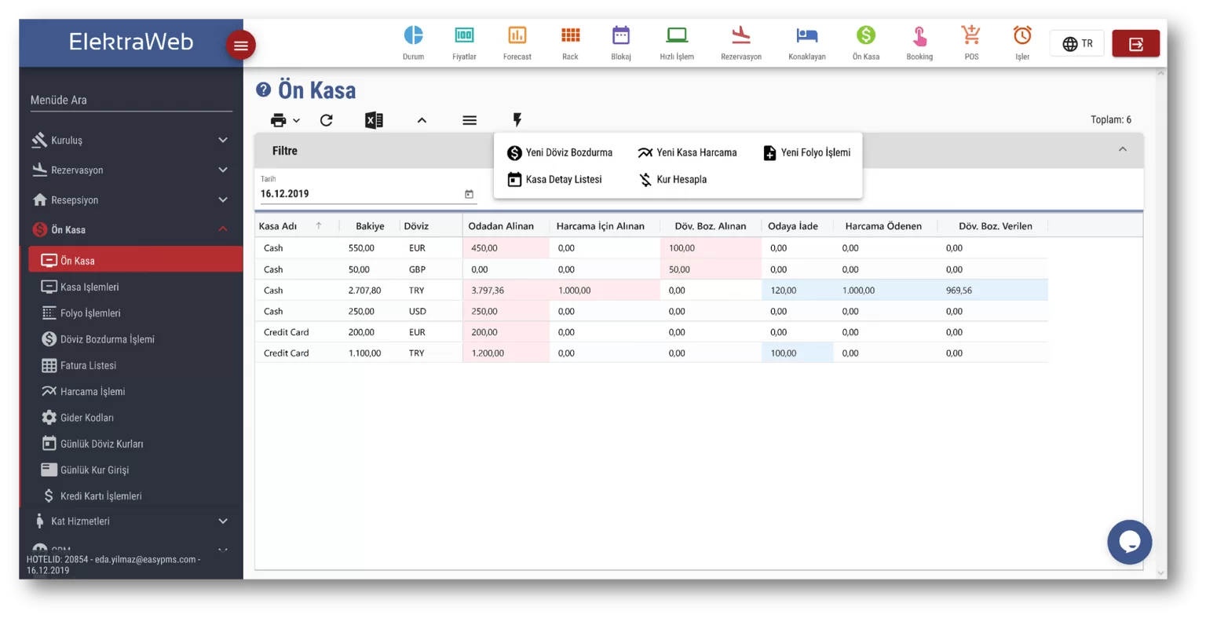The image size is (1206, 618).
Task: Collapse the Filtre panel chevron
Action: [x=1122, y=150]
